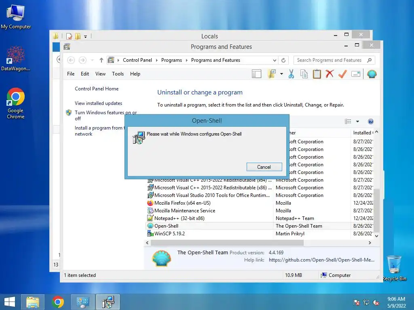
Task: Click the red X Delete toolbar icon
Action: tap(330, 74)
